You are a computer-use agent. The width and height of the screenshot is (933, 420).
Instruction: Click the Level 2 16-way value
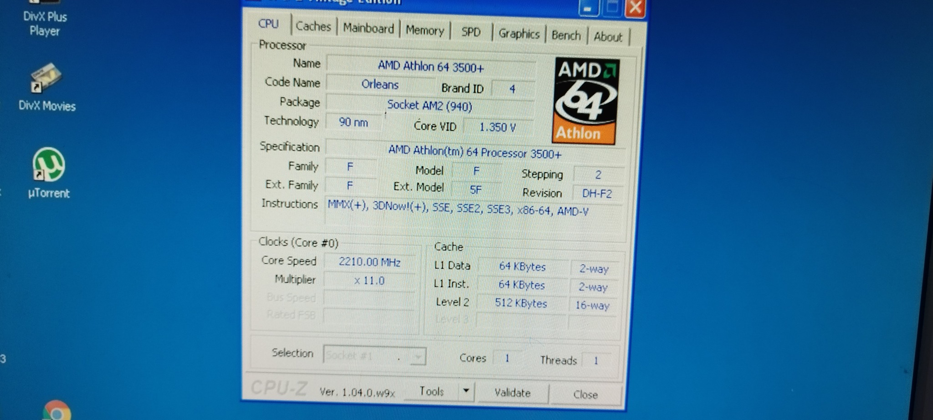[592, 305]
